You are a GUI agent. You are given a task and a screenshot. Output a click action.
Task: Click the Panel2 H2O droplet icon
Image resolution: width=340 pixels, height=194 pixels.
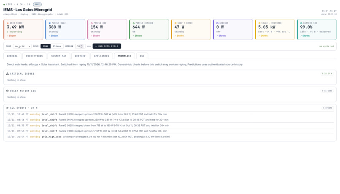coord(92,23)
